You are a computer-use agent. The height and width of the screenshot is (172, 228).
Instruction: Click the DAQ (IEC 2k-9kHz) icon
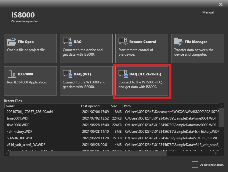click(x=123, y=74)
